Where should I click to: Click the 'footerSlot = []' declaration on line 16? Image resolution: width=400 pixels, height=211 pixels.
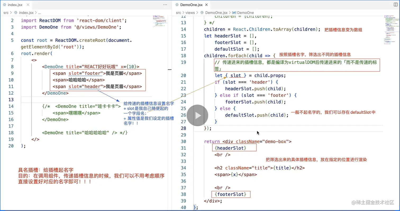(236, 42)
